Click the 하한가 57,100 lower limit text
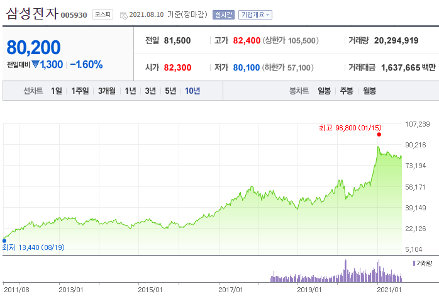Viewport: 439px width, 301px height. pos(288,67)
